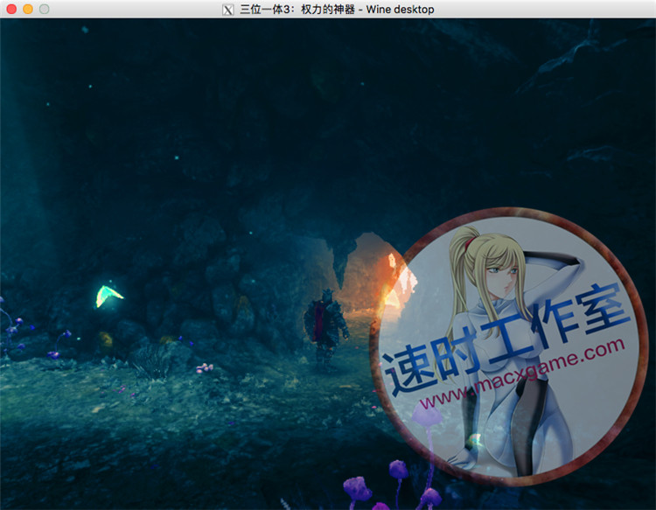Image resolution: width=656 pixels, height=510 pixels.
Task: Collect the glowing green triangle pickup
Action: click(x=108, y=296)
